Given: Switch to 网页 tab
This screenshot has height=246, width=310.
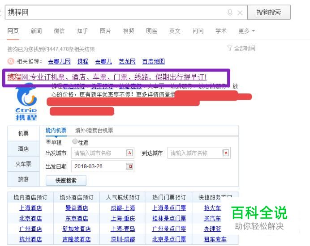Looking at the screenshot, I should click(13, 31).
